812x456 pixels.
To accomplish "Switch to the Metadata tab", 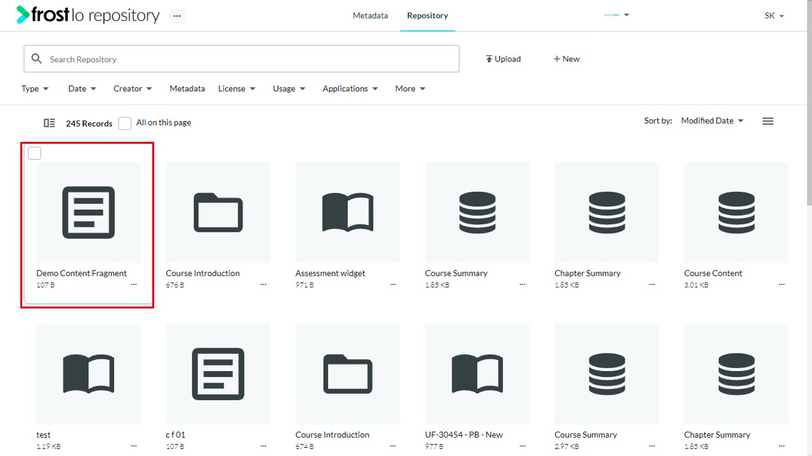I will click(x=370, y=15).
